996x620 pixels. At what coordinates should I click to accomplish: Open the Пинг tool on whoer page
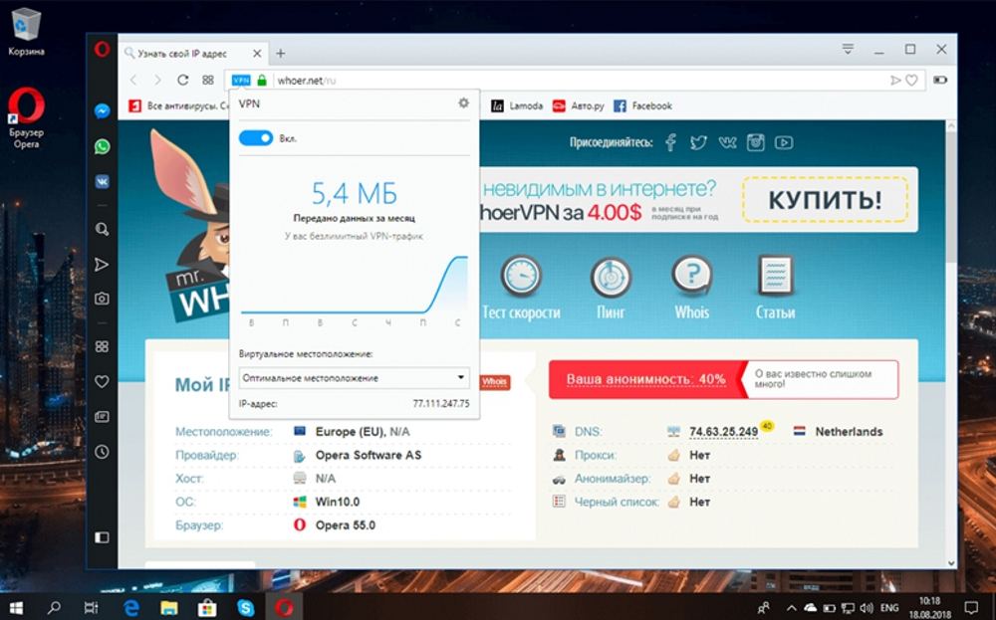tap(611, 289)
